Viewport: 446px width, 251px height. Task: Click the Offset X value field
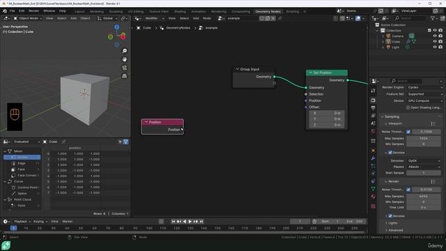tap(327, 113)
